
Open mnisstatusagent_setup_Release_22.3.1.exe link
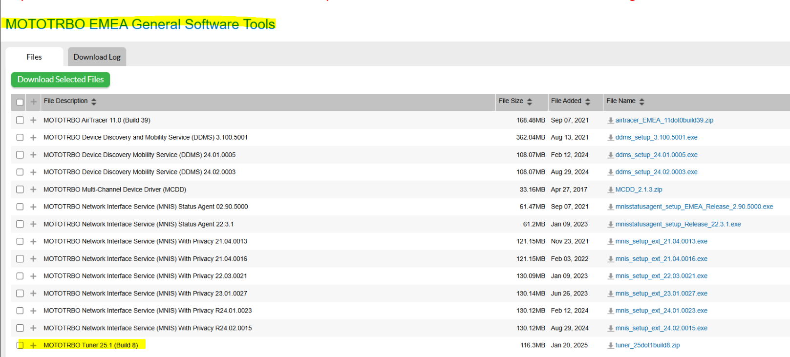click(678, 224)
